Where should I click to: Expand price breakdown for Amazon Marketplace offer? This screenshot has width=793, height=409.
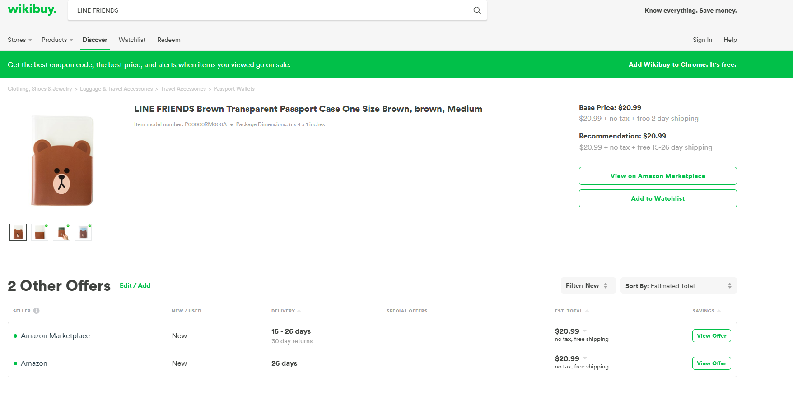[585, 331]
